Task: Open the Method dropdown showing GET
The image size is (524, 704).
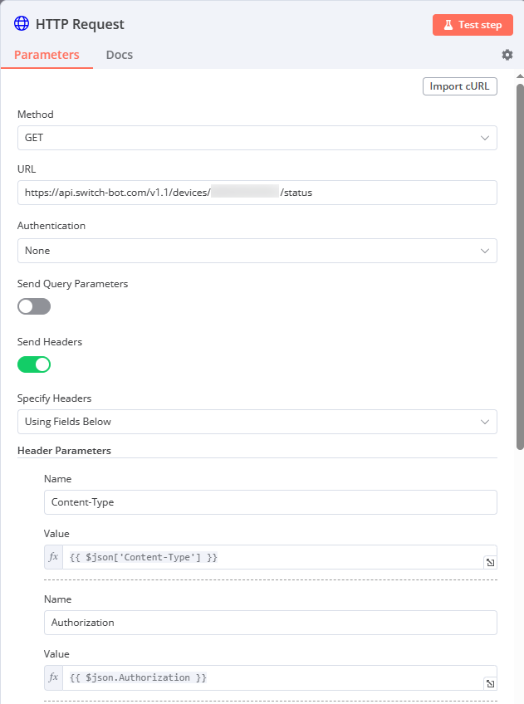Action: click(257, 138)
